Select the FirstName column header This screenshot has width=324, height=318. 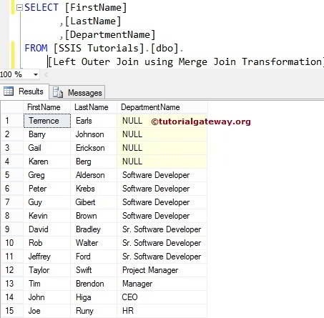click(47, 107)
